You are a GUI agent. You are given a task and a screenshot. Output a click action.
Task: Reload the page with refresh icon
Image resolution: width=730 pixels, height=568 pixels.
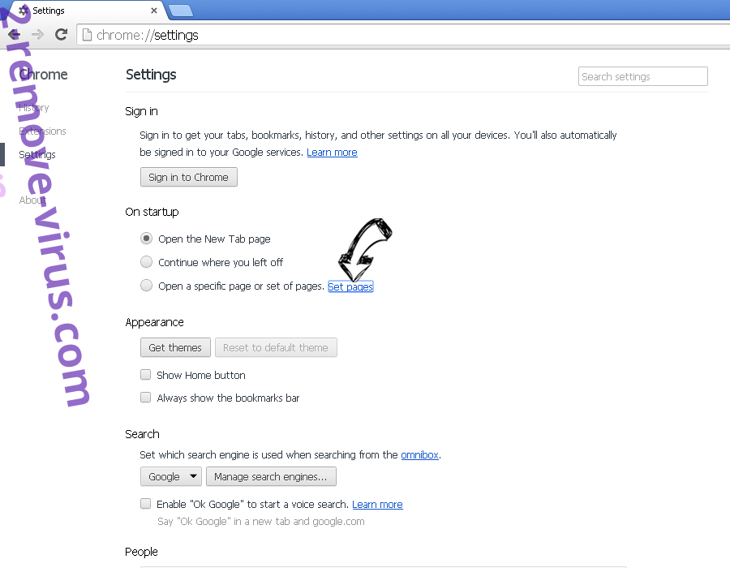tap(61, 34)
